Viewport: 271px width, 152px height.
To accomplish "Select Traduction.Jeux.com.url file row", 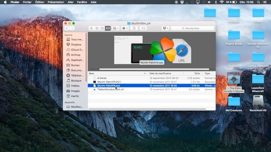I will pyautogui.click(x=152, y=90).
